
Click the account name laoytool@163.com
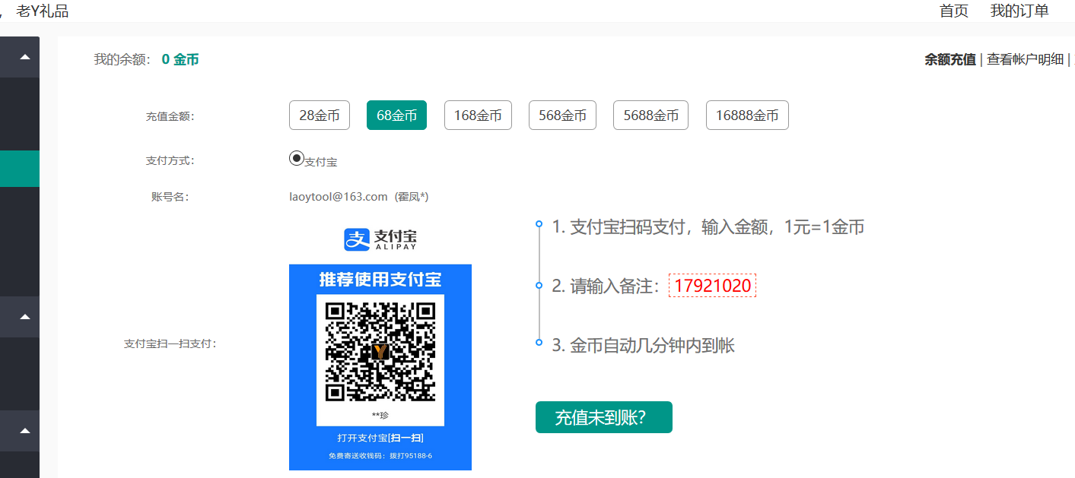339,197
